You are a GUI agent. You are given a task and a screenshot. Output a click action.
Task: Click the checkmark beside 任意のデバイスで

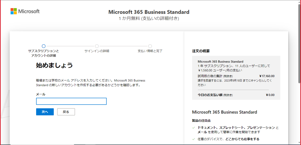194,139
